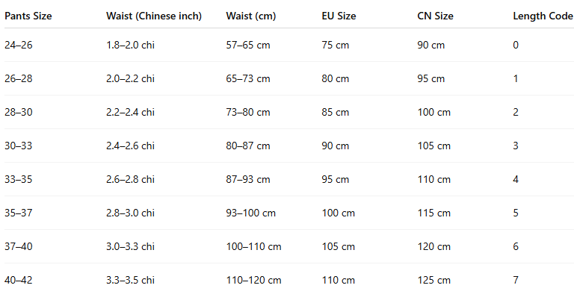This screenshot has height=303, width=574.
Task: Click the Waist (Chinese inch) column header
Action: click(154, 16)
